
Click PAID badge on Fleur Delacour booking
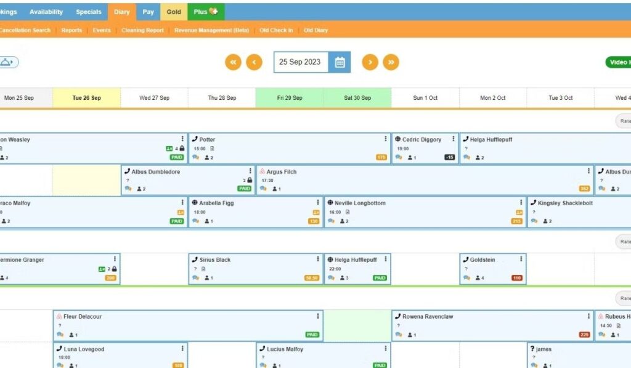[x=312, y=335]
